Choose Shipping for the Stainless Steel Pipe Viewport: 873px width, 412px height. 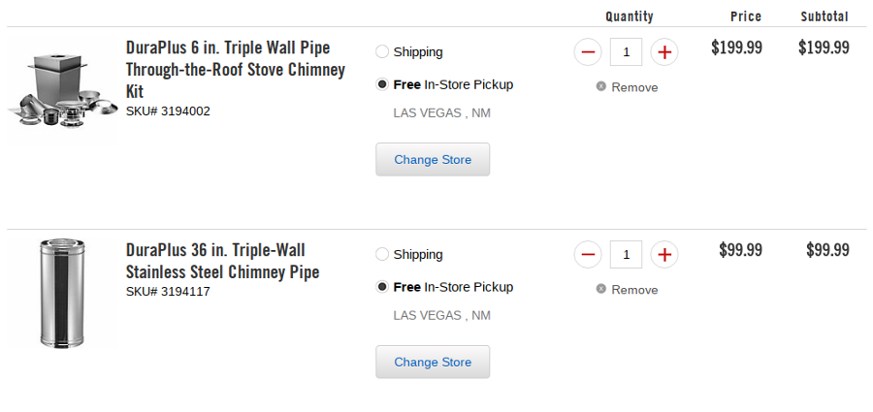click(x=382, y=255)
